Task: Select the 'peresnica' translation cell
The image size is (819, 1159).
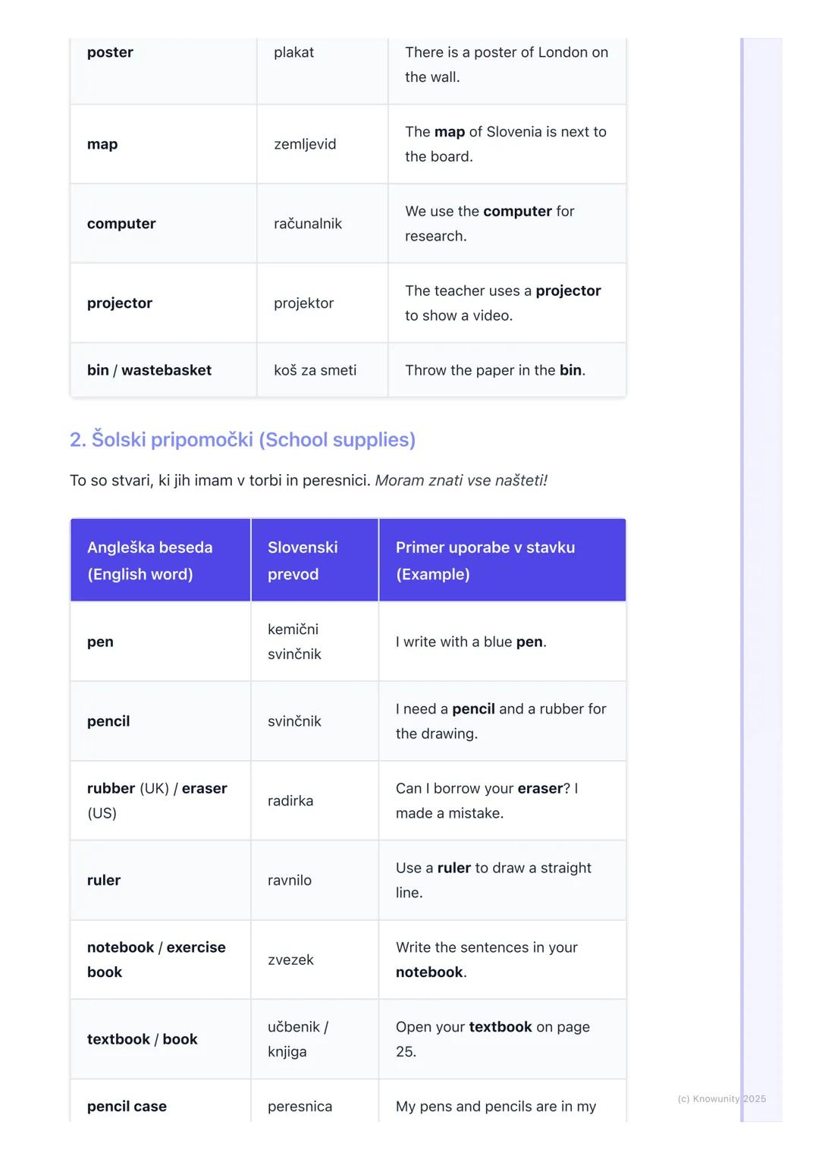Action: pyautogui.click(x=300, y=1106)
